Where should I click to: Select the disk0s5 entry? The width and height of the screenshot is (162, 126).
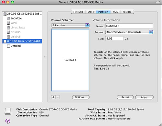coord(16,32)
